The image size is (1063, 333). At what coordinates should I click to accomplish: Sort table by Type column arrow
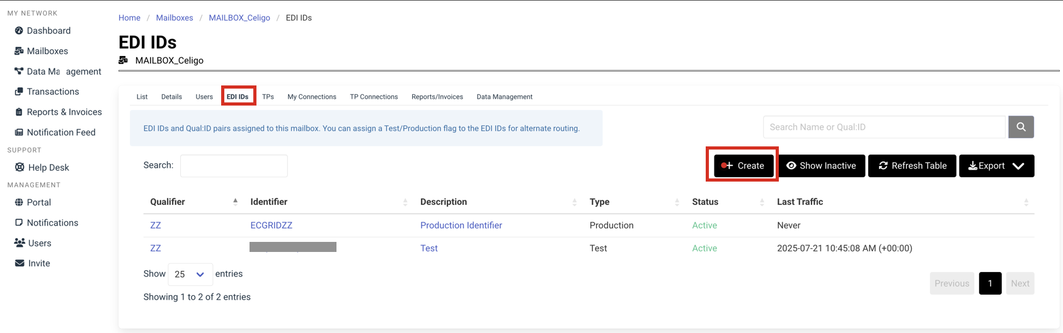[677, 202]
